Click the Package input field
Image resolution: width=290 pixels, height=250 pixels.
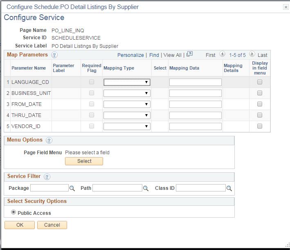point(49,188)
